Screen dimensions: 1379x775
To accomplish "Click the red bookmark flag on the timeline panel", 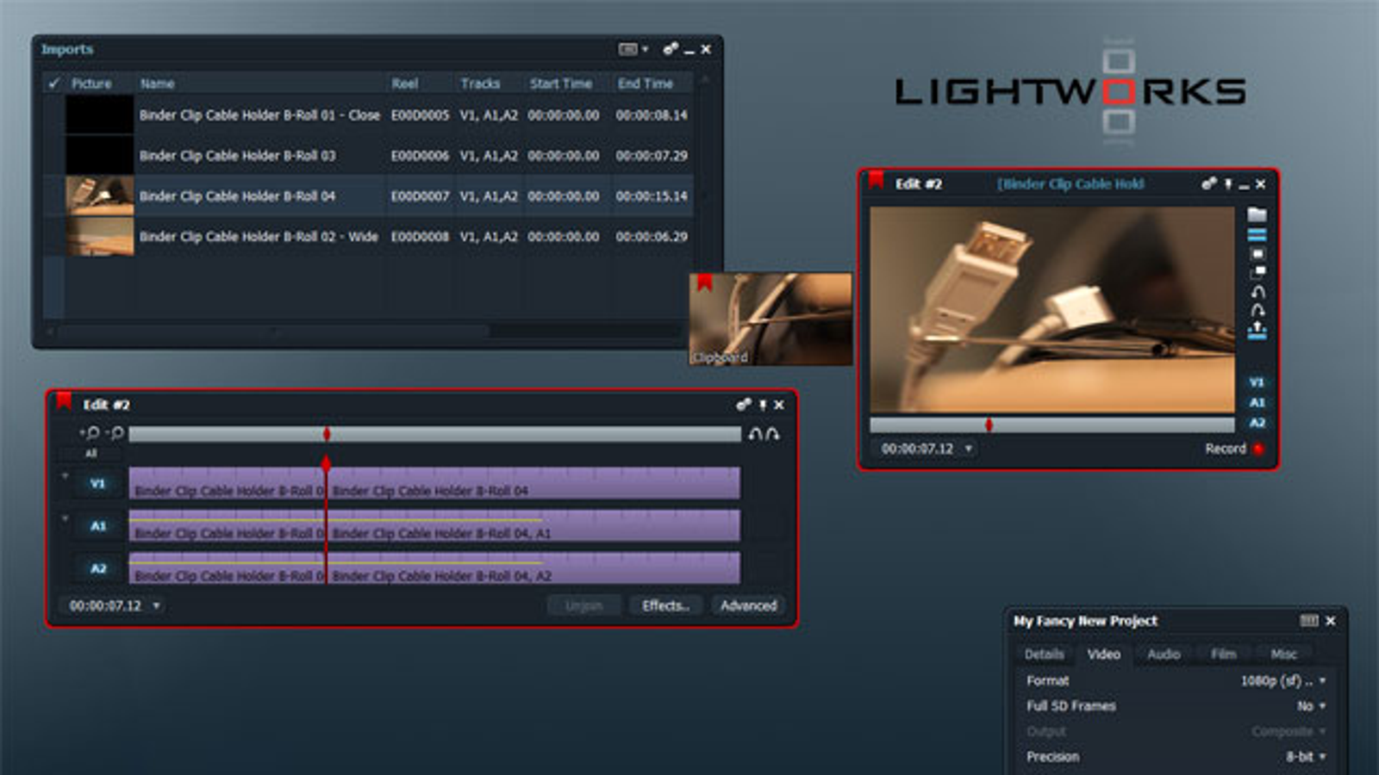I will [x=64, y=400].
